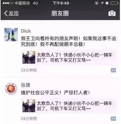This screenshot has width=121, height=124.
Task: Tap the 张建 username link
Action: 26,85
